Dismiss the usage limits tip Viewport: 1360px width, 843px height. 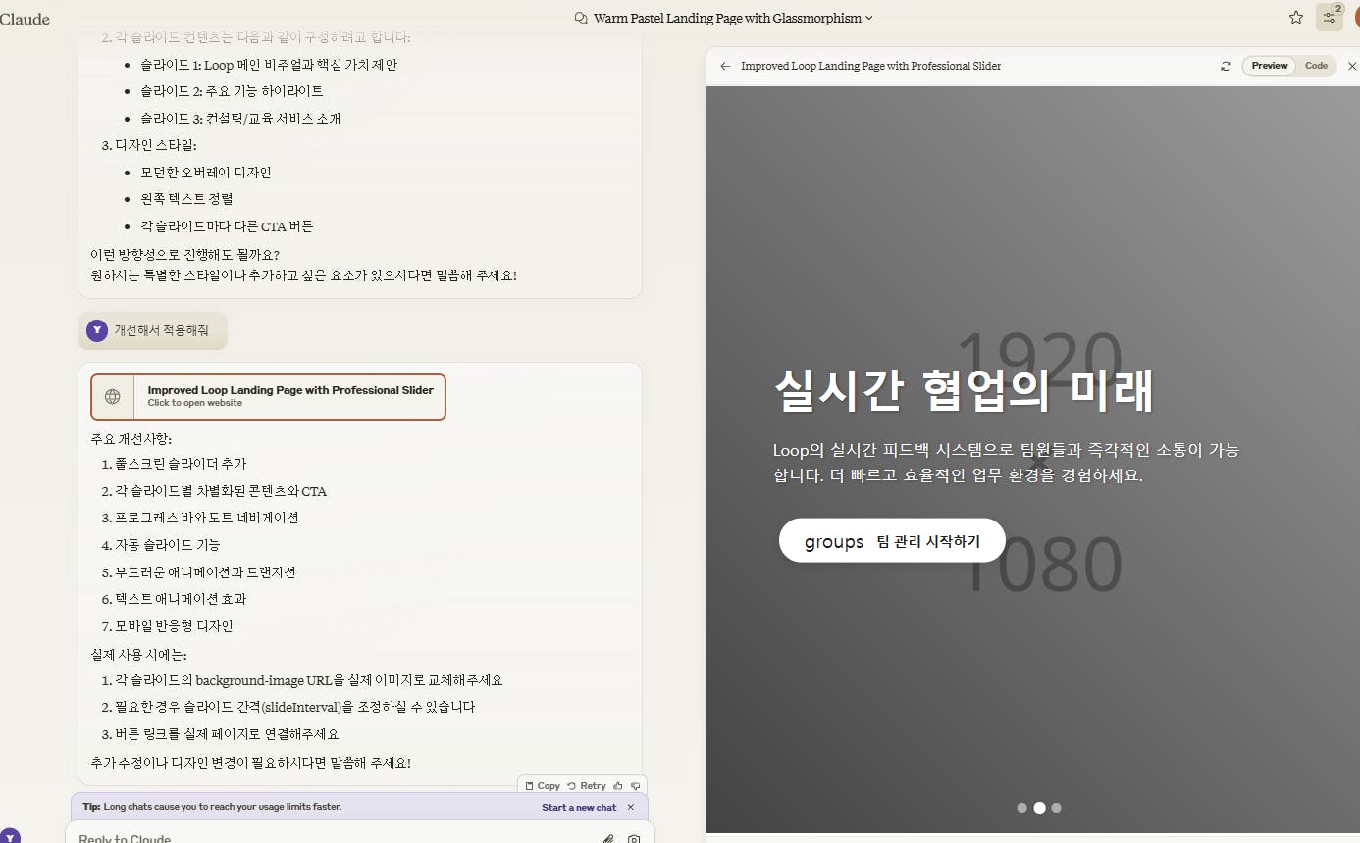pyautogui.click(x=631, y=807)
